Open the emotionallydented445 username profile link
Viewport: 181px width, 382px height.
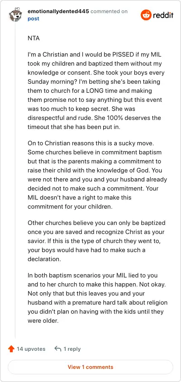(x=58, y=11)
